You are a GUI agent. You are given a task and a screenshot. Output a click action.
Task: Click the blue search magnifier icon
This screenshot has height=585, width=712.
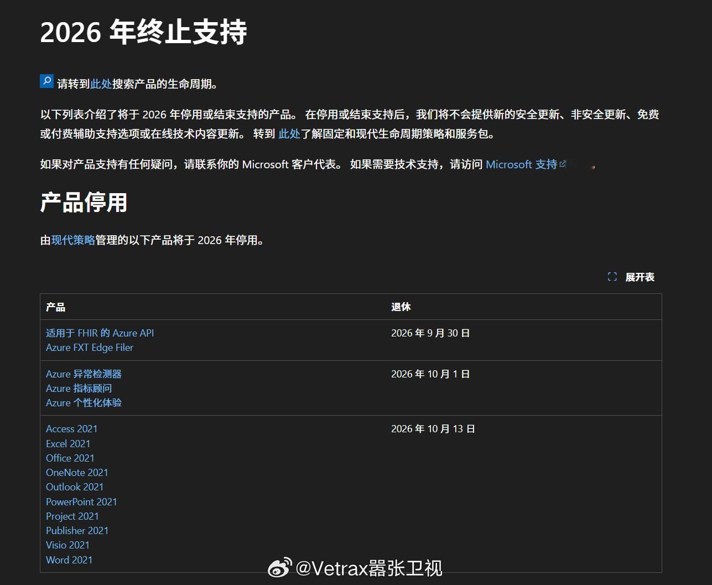point(47,81)
